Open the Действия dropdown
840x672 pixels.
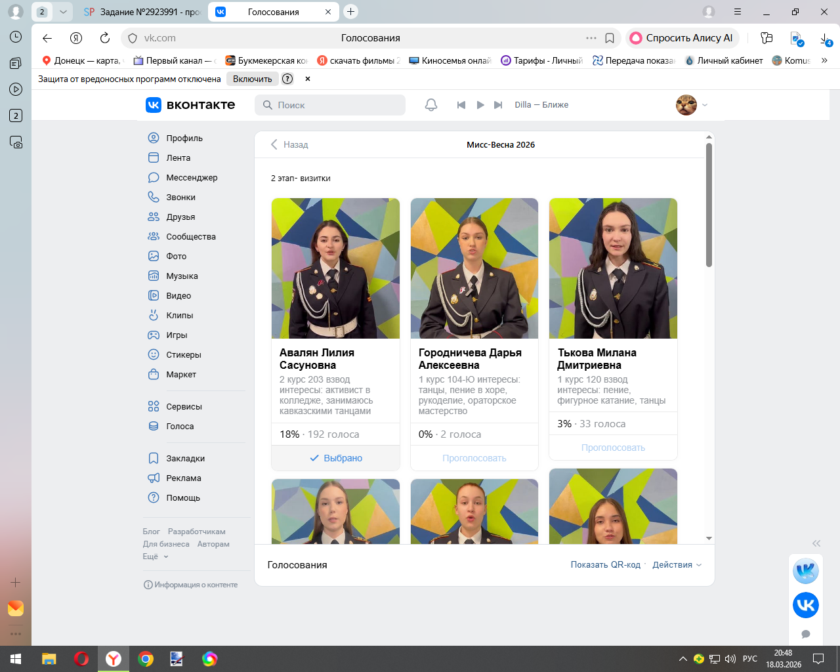677,564
